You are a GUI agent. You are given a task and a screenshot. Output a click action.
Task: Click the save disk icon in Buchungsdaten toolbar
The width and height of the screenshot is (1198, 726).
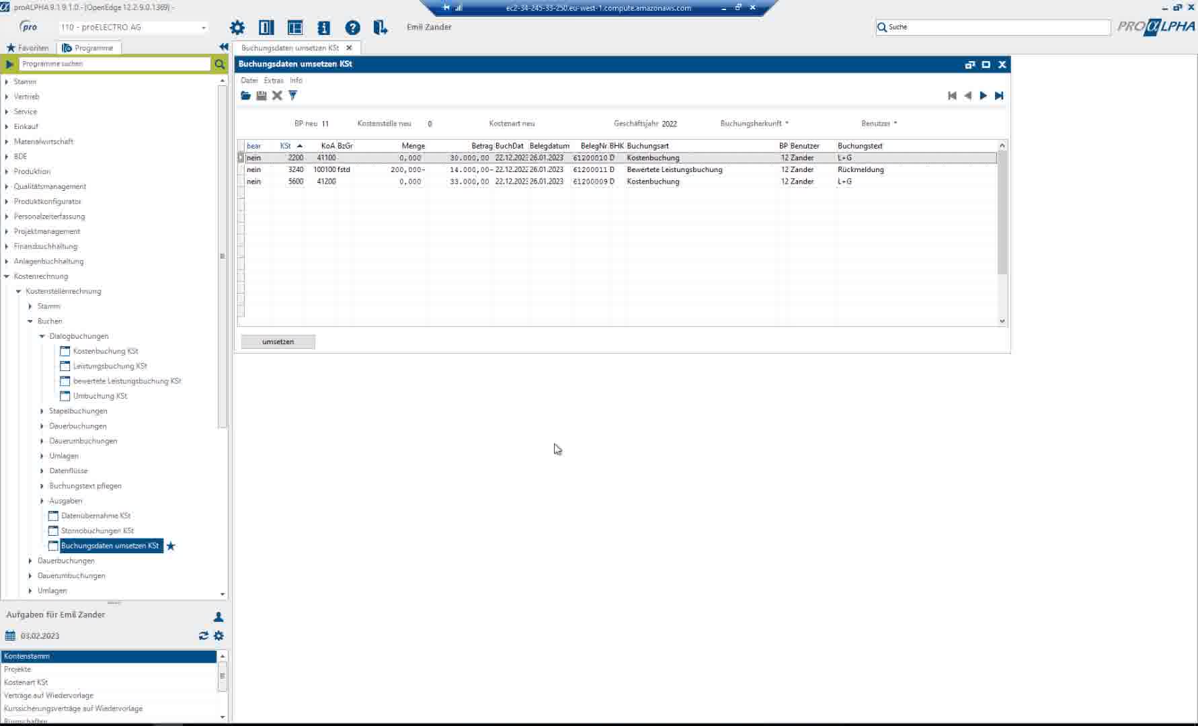coord(262,95)
